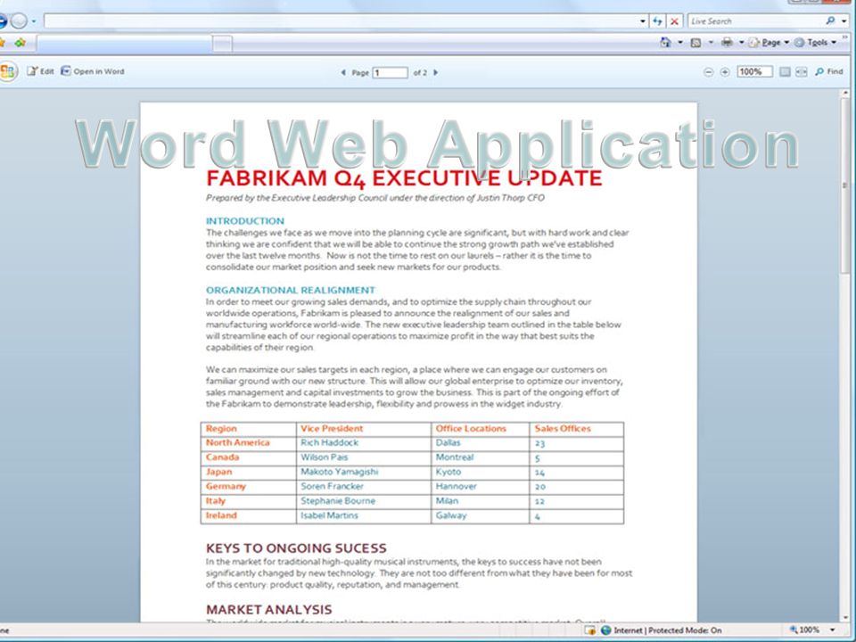Click the browser forward button
This screenshot has width=856, height=642.
tap(19, 21)
